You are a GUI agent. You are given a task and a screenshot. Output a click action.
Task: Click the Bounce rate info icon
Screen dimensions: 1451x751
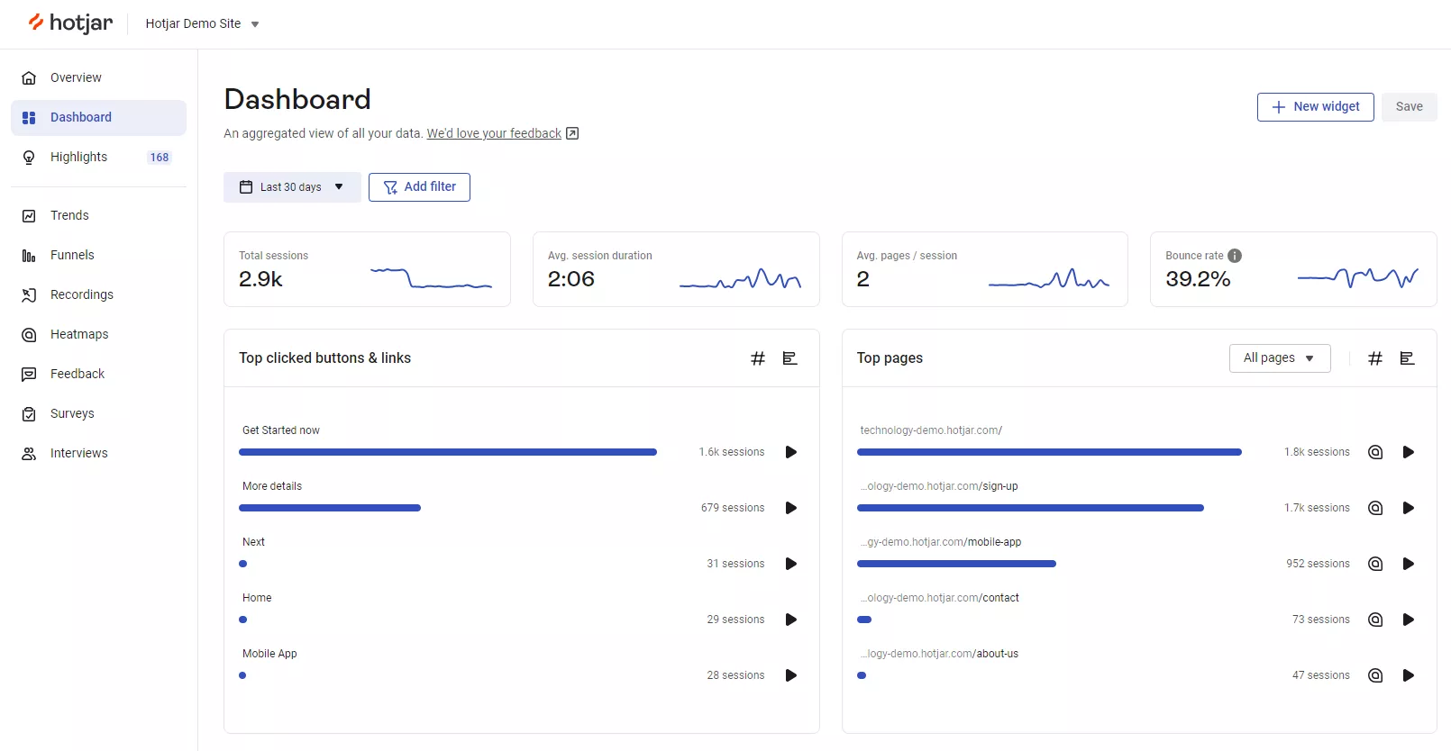click(1235, 256)
